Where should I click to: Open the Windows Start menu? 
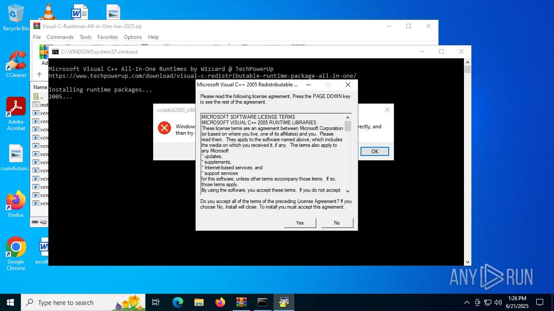(10, 302)
